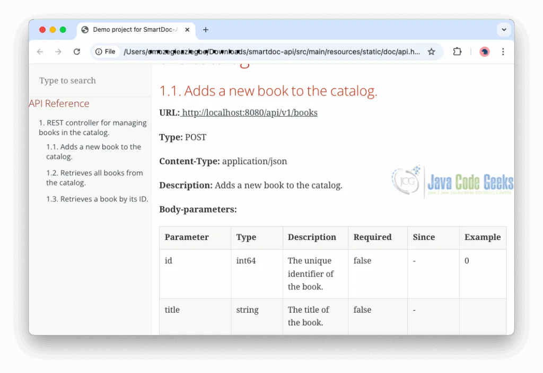Bookmark this page with the star icon

tap(431, 52)
